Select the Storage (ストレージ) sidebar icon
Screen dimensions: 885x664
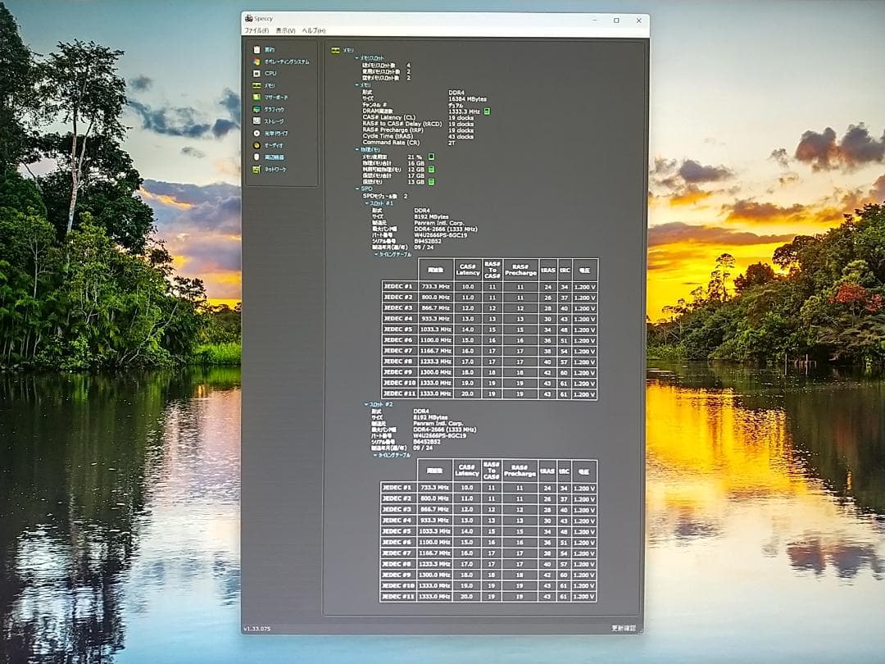click(x=257, y=121)
